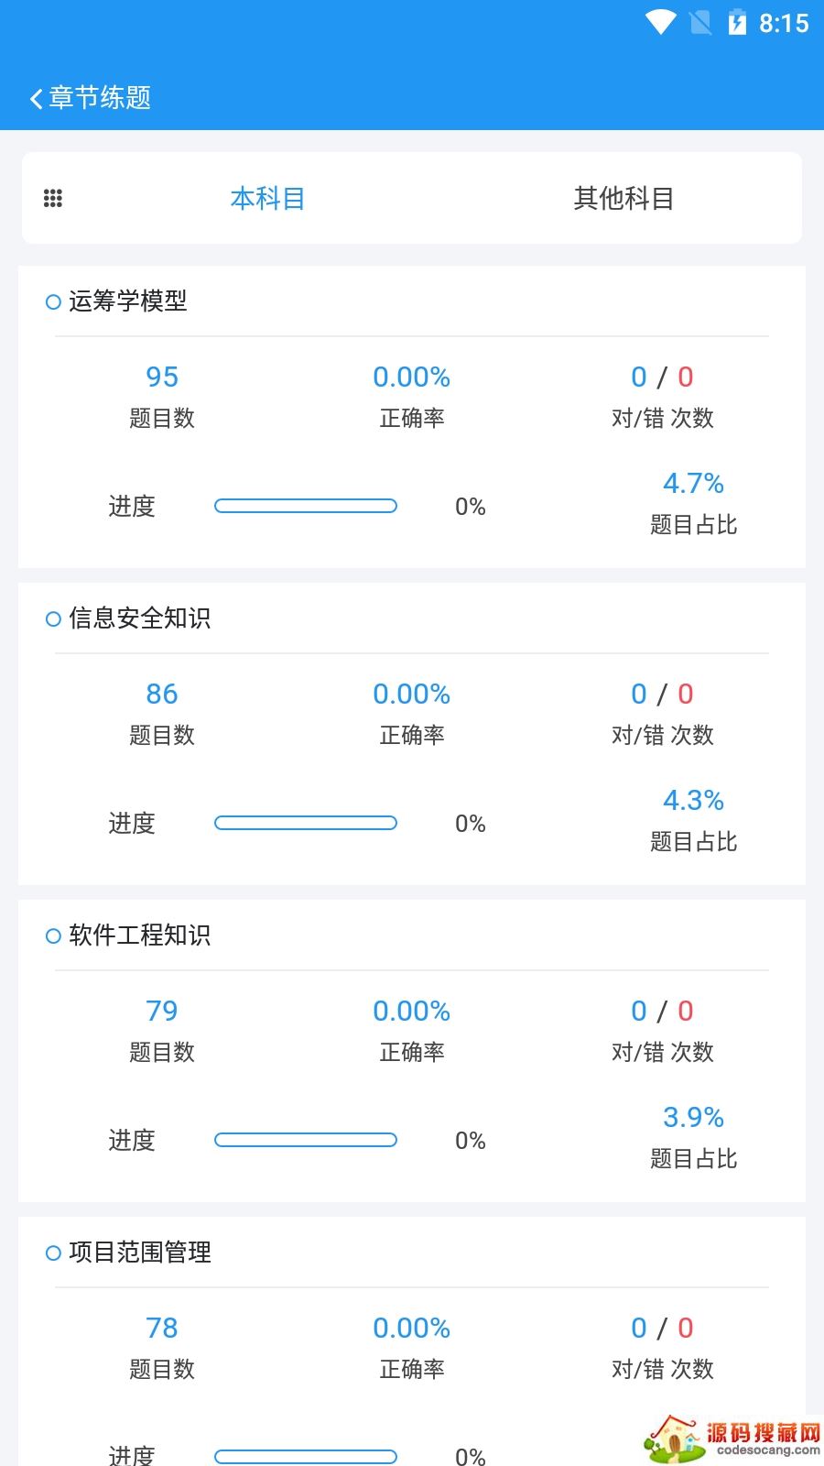Select the circle icon beside 软件工程知识
Viewport: 824px width, 1466px height.
pos(53,936)
